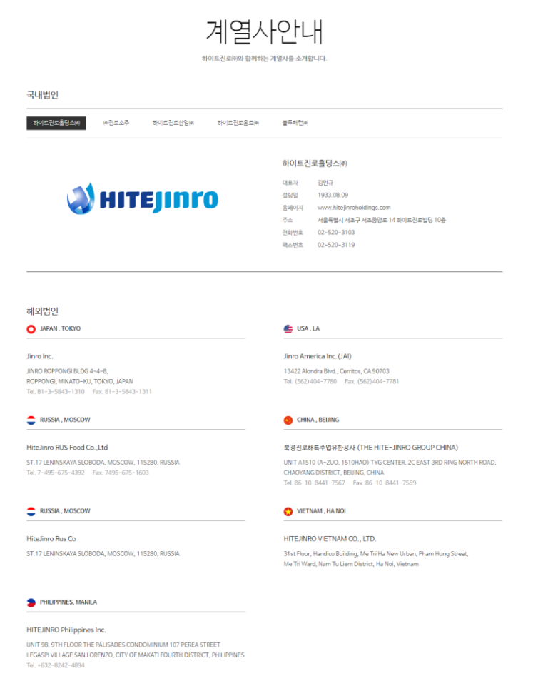Click the HITEJINRO logo image

[143, 198]
